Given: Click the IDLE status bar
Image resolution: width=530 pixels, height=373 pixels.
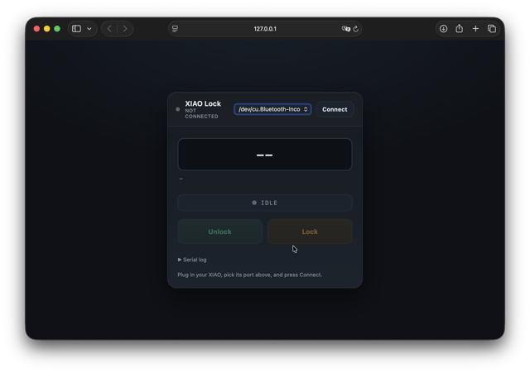Looking at the screenshot, I should [265, 203].
